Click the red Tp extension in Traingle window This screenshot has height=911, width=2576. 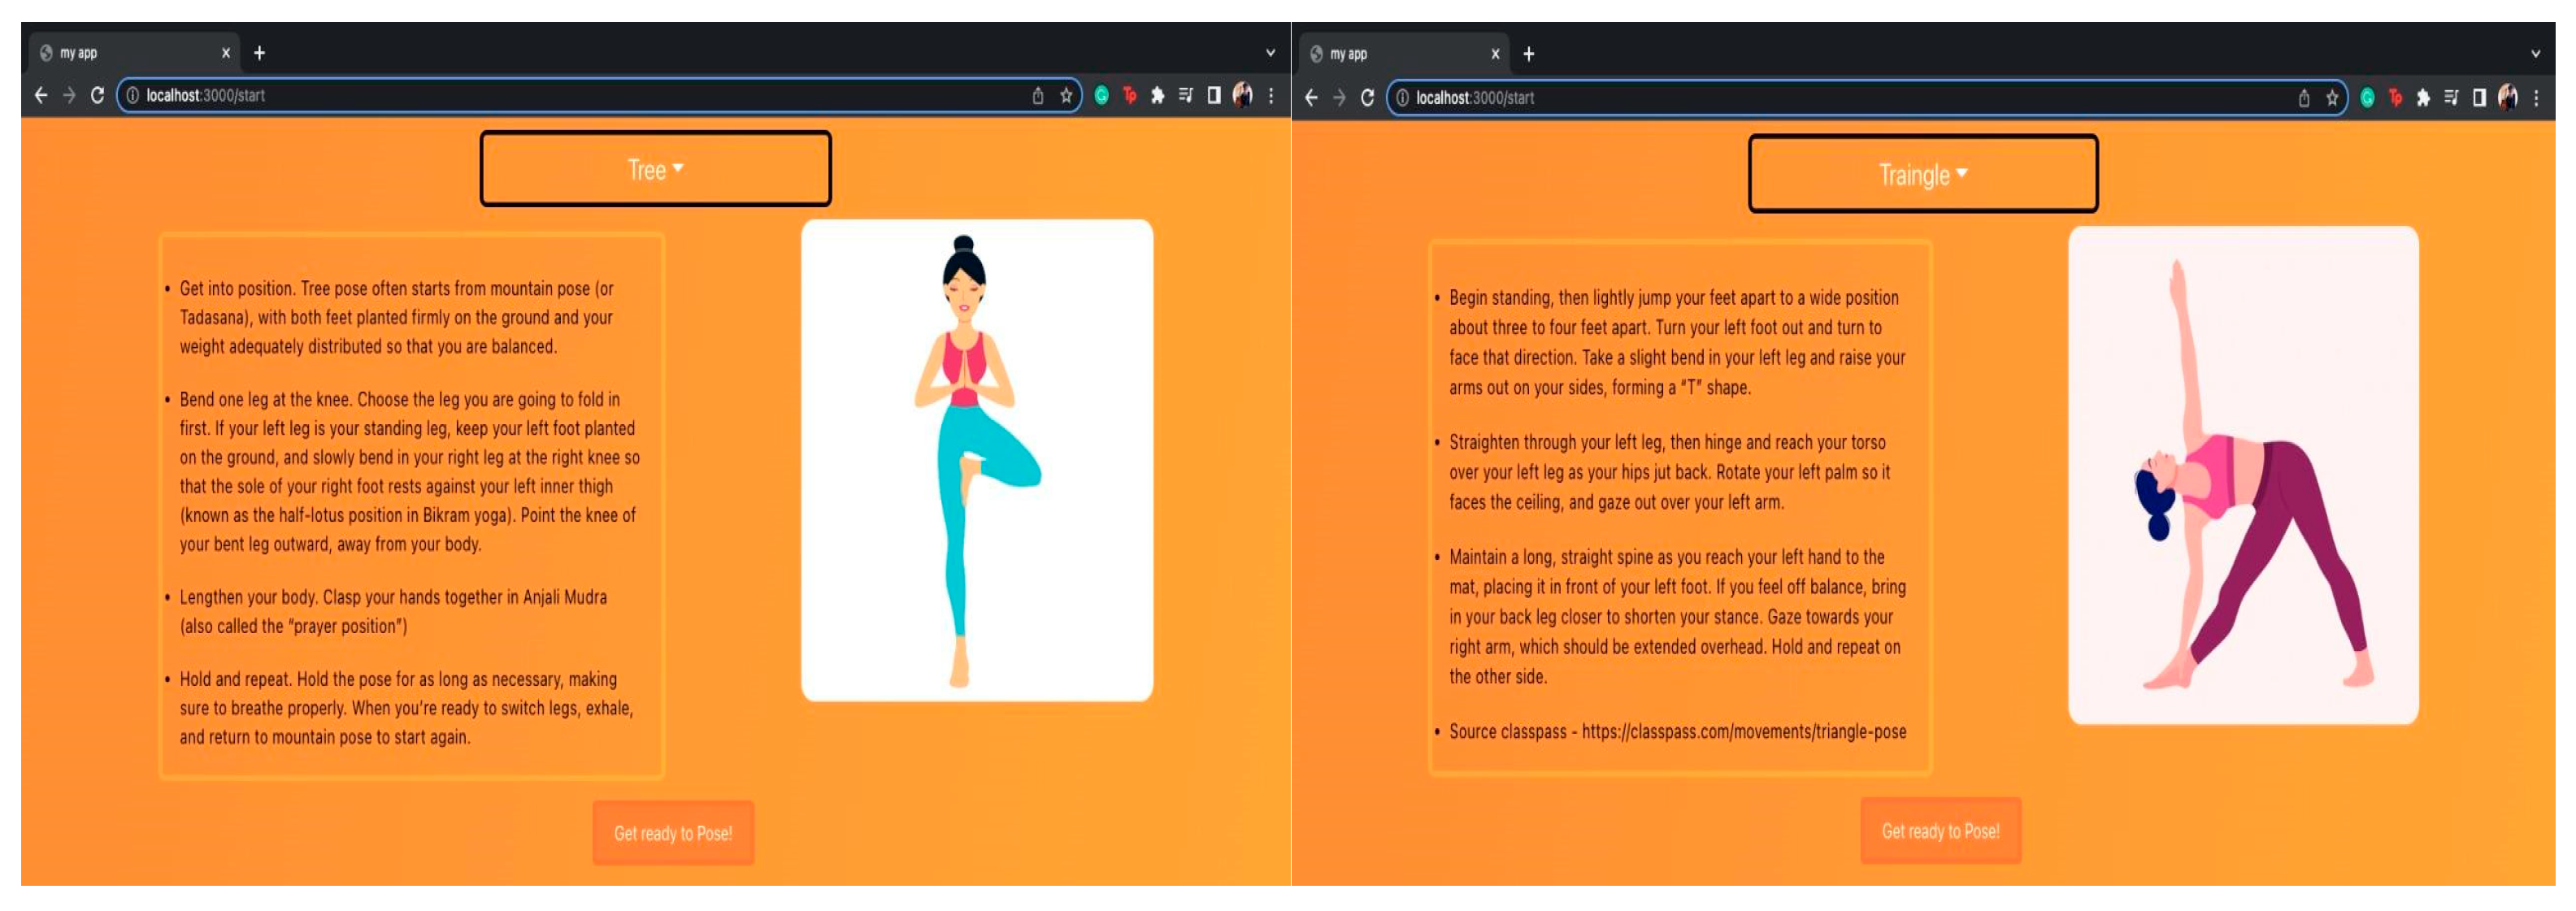(x=2395, y=98)
